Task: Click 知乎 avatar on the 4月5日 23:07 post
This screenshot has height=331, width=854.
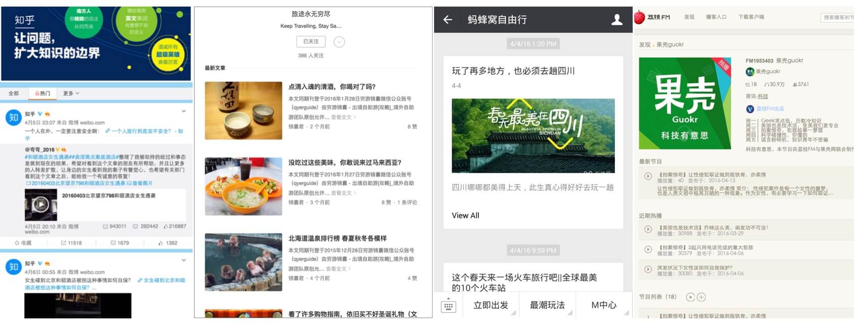Action: [x=13, y=118]
